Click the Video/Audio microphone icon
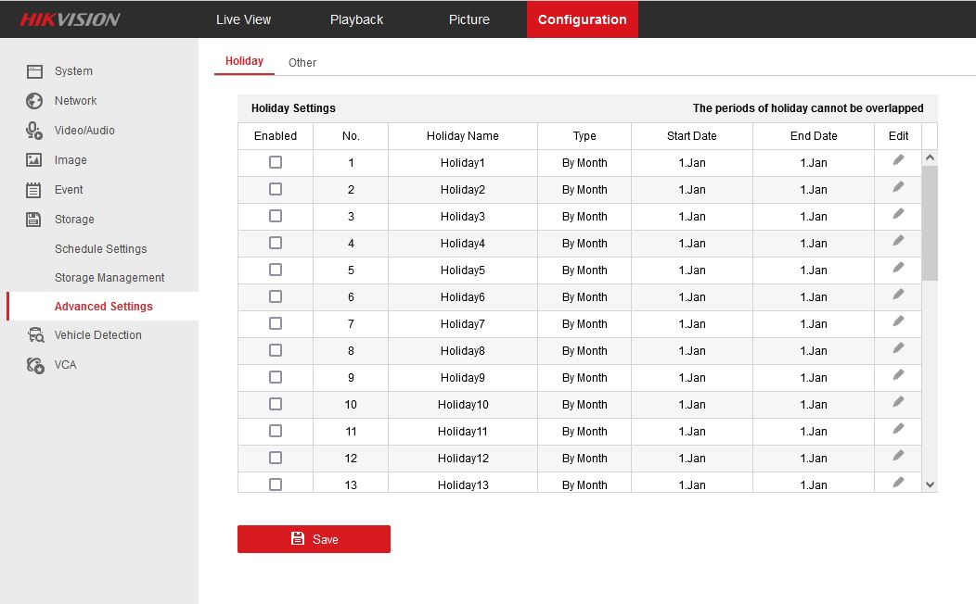The image size is (976, 604). [x=34, y=131]
